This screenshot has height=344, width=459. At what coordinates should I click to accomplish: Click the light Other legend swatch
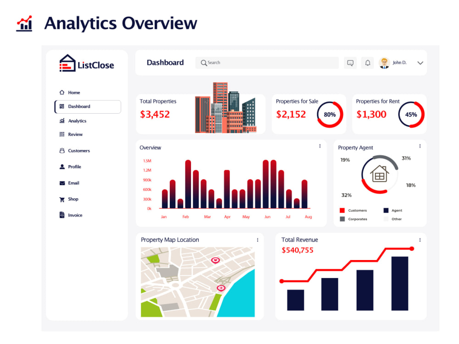click(386, 219)
